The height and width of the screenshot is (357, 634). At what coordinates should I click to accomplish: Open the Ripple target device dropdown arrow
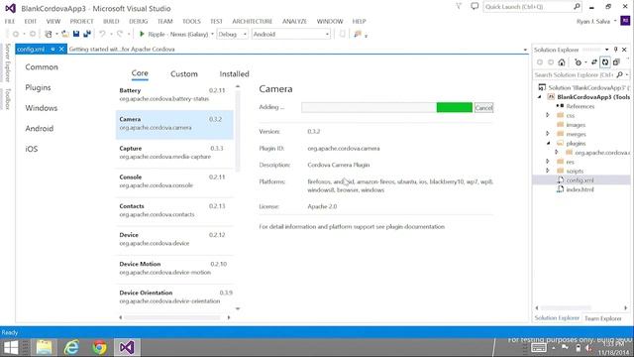click(x=212, y=35)
